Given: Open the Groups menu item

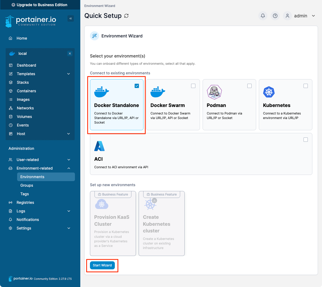Looking at the screenshot, I should click(27, 185).
